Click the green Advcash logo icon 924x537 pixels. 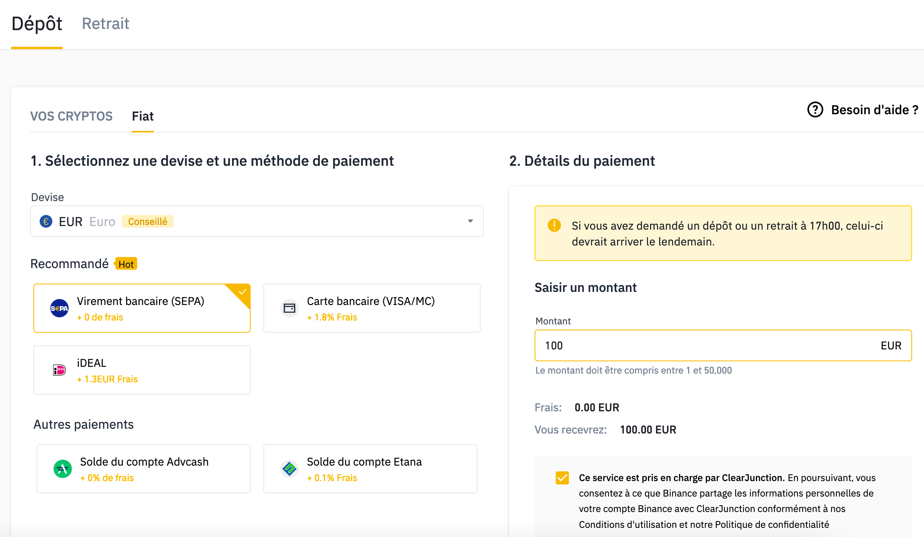click(63, 469)
